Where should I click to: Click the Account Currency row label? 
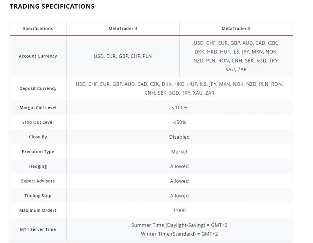[x=38, y=56]
